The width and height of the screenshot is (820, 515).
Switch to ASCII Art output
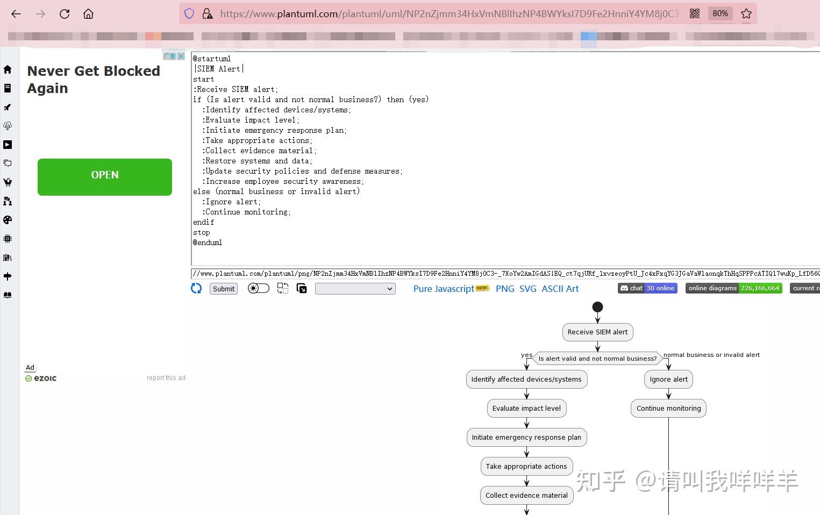coord(560,289)
